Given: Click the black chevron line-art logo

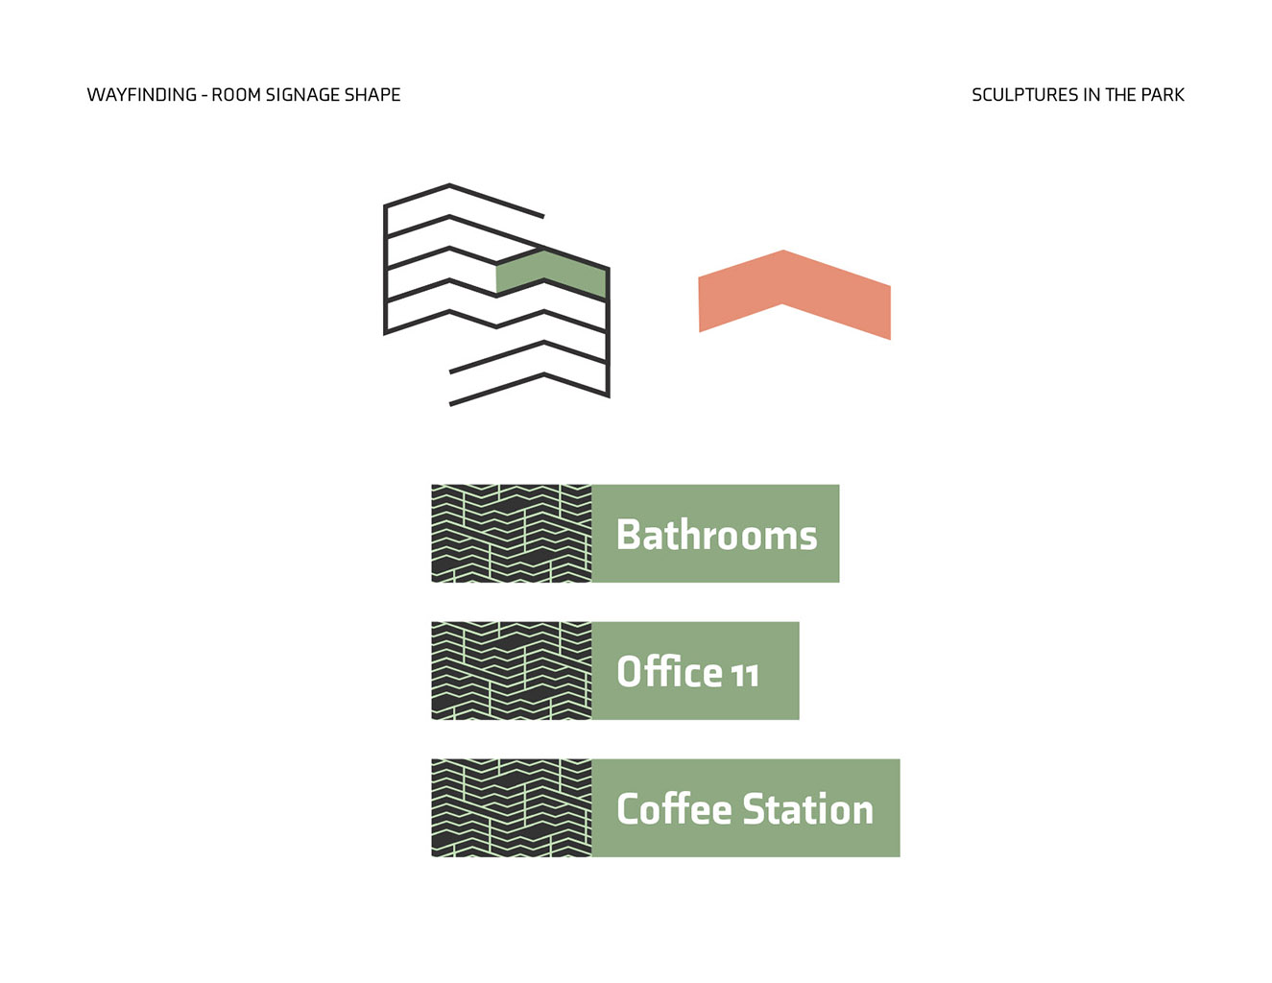Looking at the screenshot, I should click(496, 294).
